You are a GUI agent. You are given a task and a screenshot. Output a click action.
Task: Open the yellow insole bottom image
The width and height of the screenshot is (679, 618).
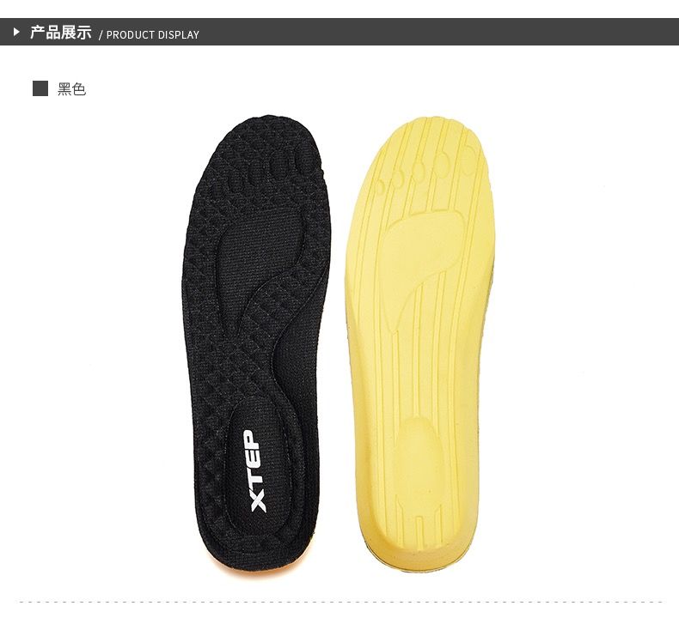420,343
